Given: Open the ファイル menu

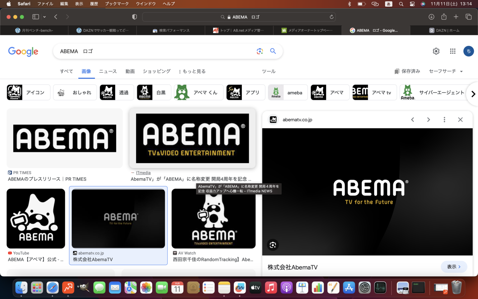Looking at the screenshot, I should click(x=45, y=4).
